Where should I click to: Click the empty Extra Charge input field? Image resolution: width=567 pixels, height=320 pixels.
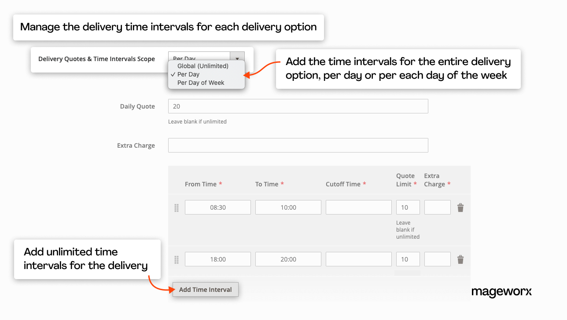pos(298,145)
